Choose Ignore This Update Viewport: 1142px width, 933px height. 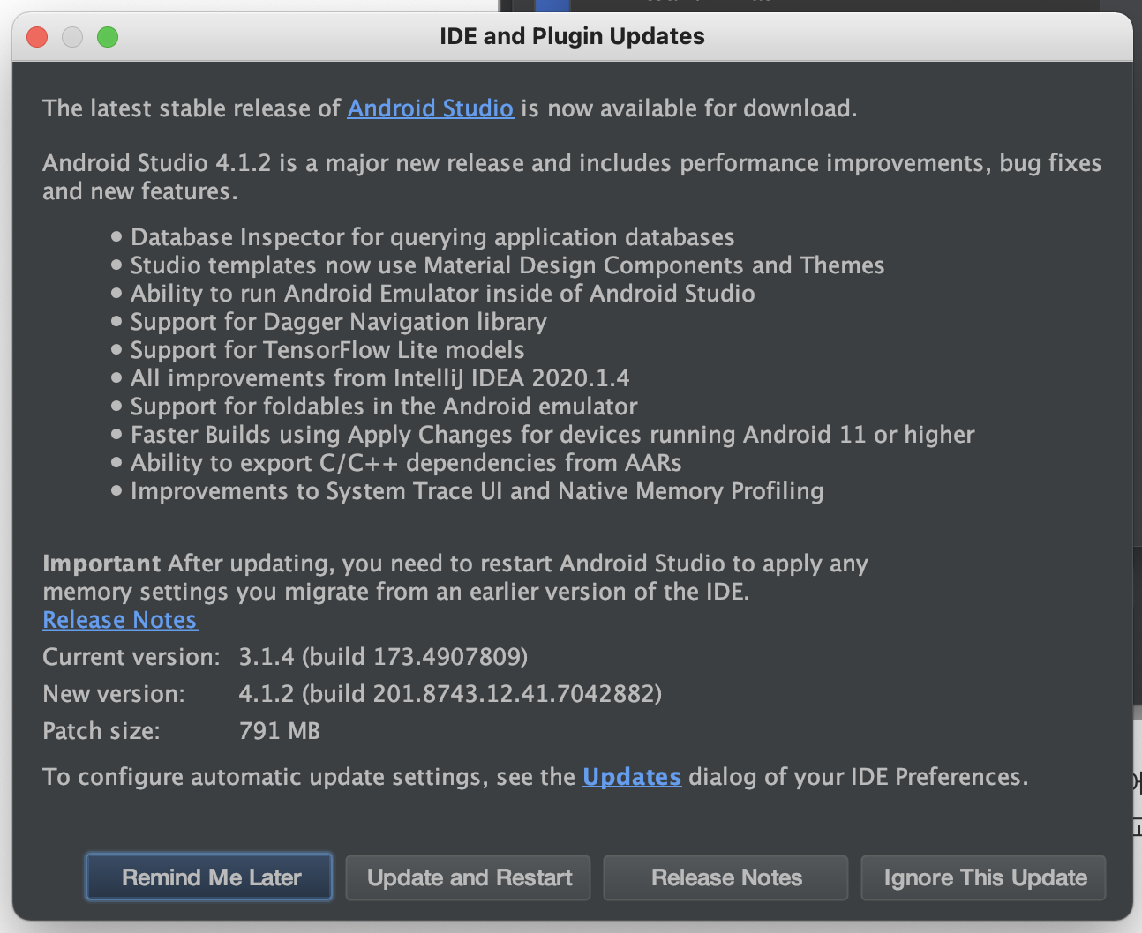pos(983,877)
